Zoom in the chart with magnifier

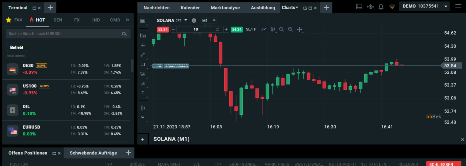click(290, 29)
